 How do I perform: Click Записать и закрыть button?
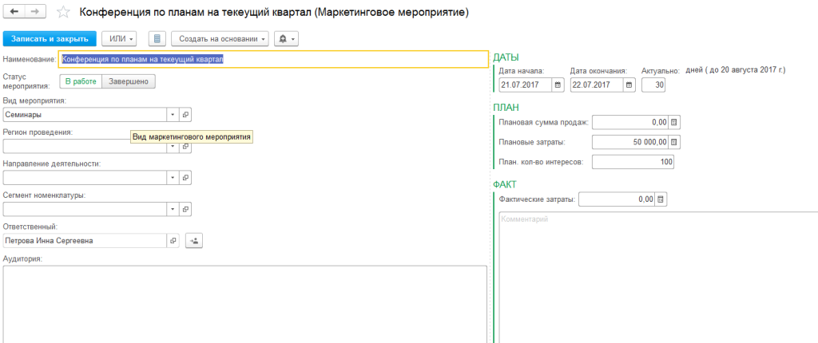(50, 39)
